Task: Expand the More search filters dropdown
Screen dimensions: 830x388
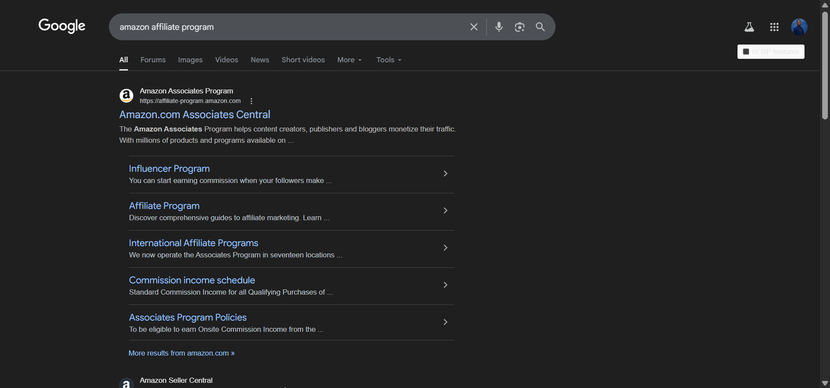Action: pyautogui.click(x=349, y=60)
